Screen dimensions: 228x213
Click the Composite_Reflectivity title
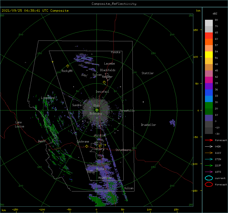(x=114, y=4)
